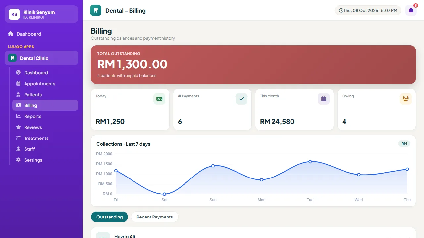This screenshot has height=238, width=424.
Task: Open the Billing menu item
Action: point(45,105)
